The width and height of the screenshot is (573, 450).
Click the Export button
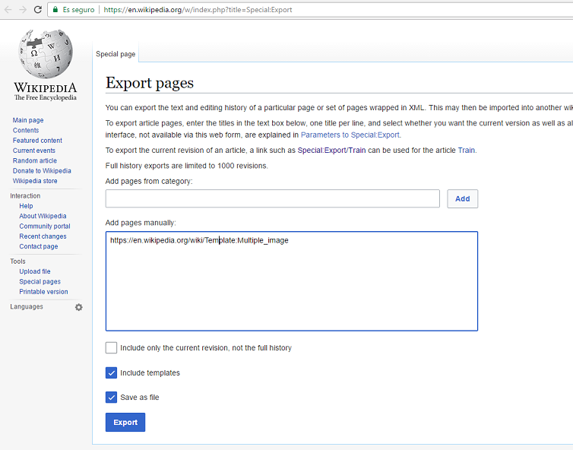point(125,422)
